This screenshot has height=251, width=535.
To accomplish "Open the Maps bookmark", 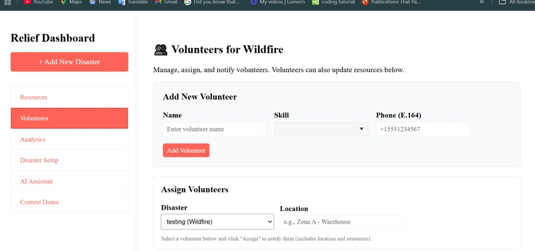I will (x=72, y=2).
